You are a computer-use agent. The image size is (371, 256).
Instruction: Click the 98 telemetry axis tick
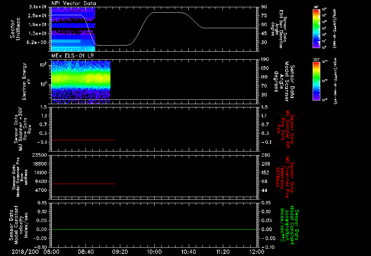coord(264,182)
